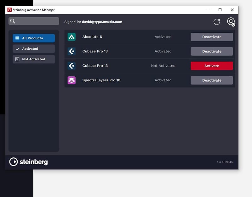Deactivate SpectraLayers Pro 10
Image resolution: width=252 pixels, height=197 pixels.
click(x=212, y=80)
